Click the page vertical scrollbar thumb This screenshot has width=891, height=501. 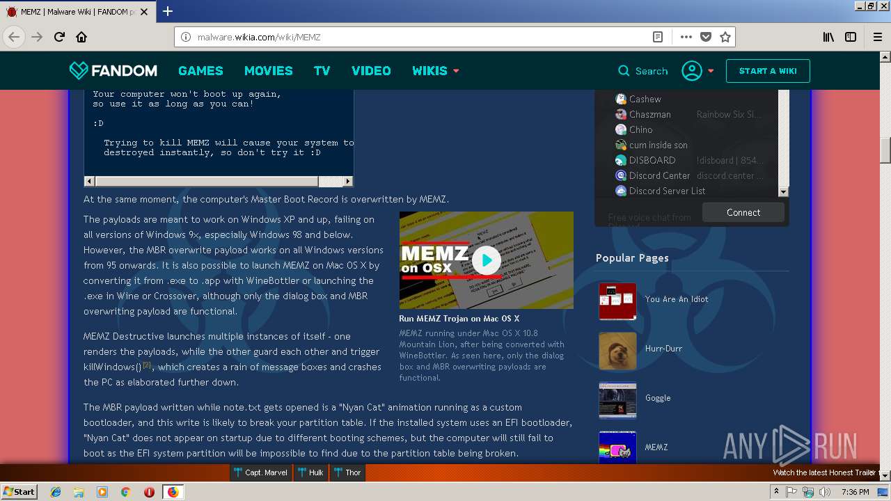tap(885, 150)
